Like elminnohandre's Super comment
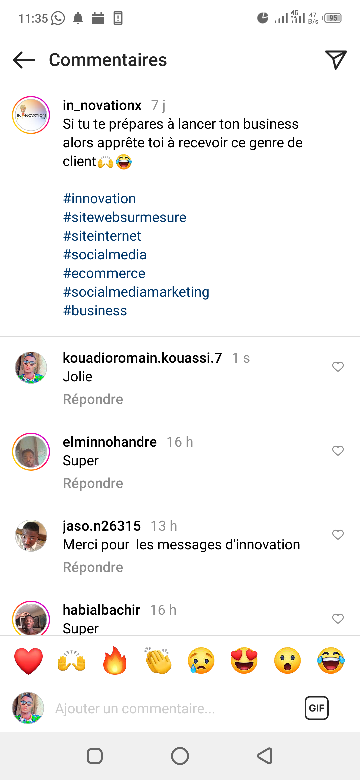This screenshot has width=360, height=780. point(338,451)
